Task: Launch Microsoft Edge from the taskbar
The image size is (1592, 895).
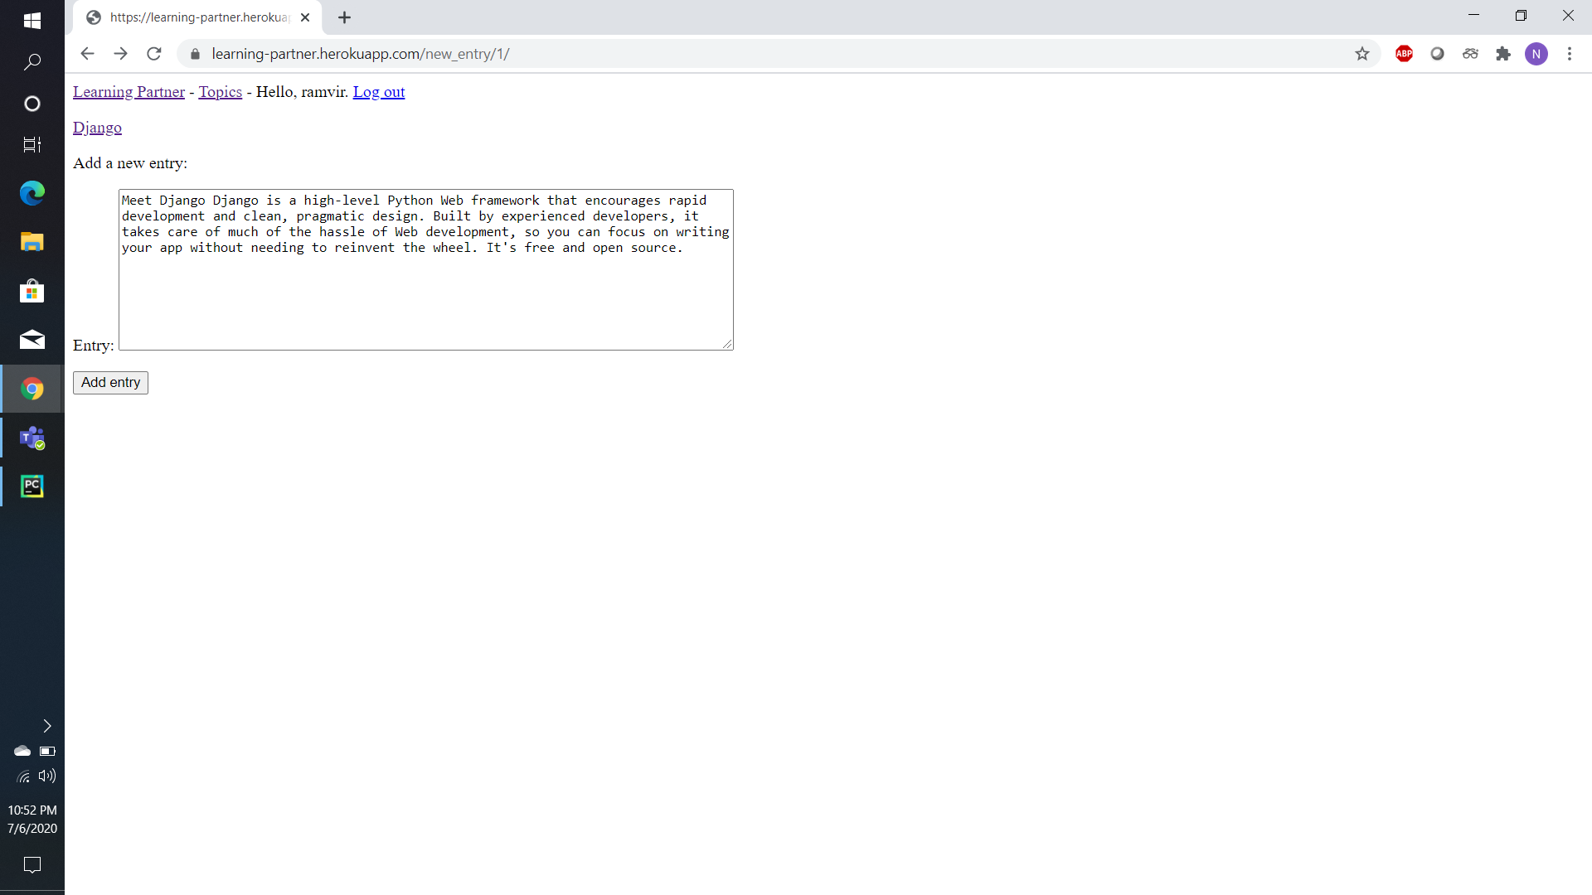Action: (x=32, y=193)
